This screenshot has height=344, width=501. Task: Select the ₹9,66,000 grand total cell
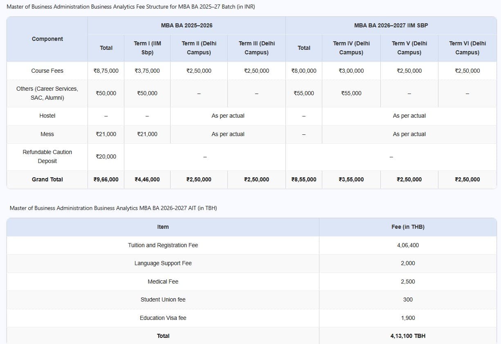click(106, 179)
